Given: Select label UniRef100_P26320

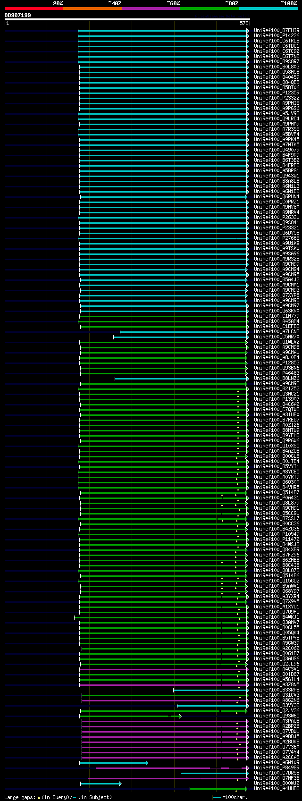Looking at the screenshot, I should click(x=277, y=217).
